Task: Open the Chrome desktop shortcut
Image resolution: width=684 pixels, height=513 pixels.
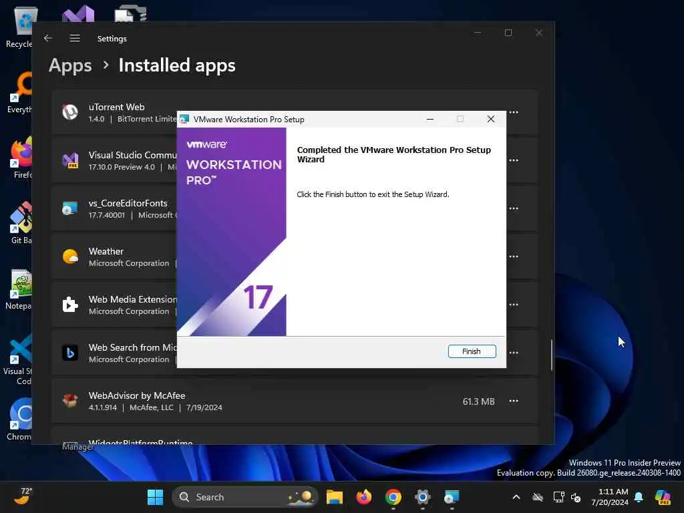Action: tap(19, 419)
